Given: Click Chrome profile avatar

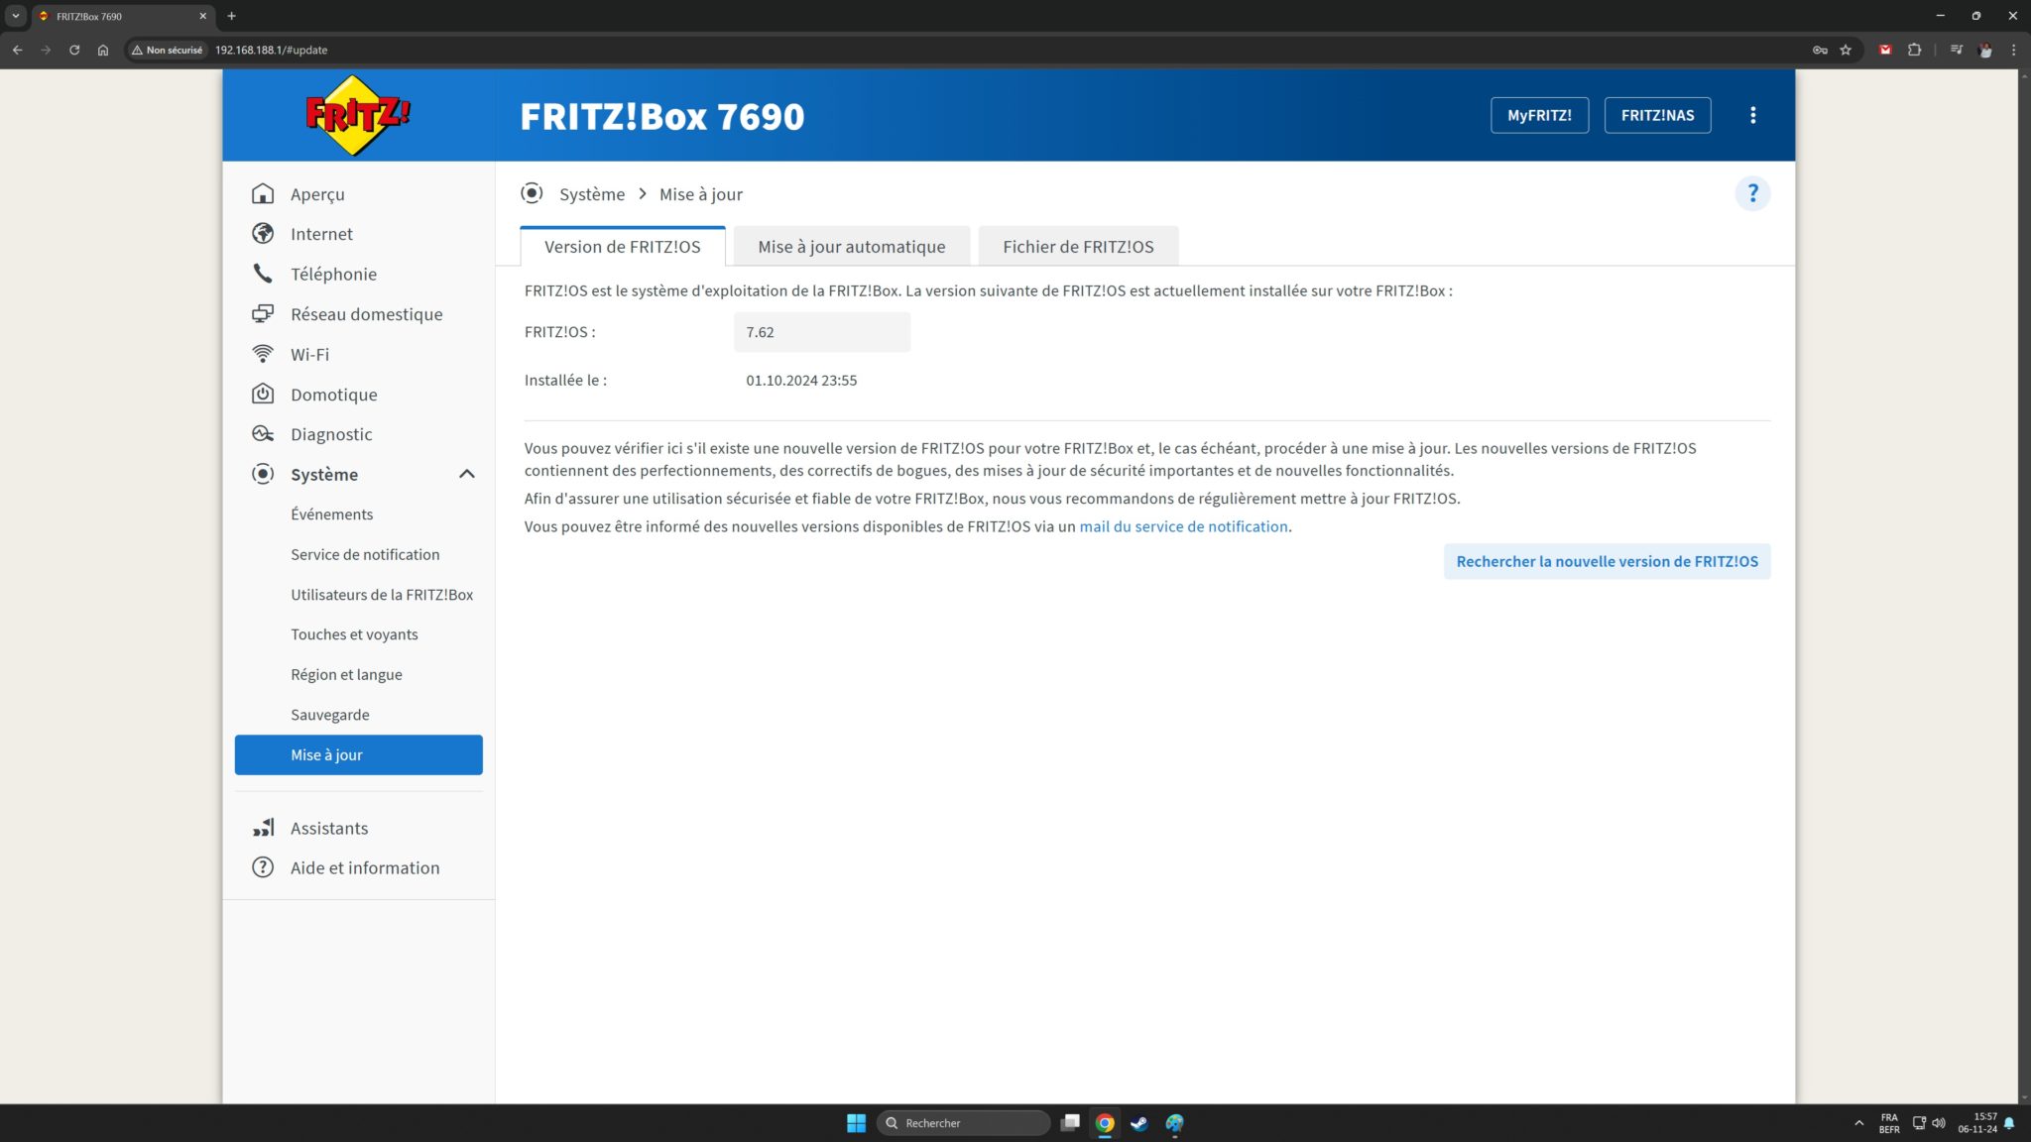Looking at the screenshot, I should point(1985,50).
